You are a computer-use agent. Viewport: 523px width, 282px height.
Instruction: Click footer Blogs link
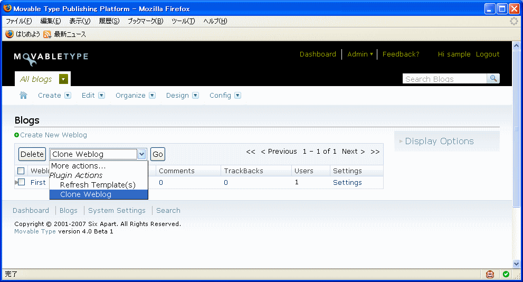coord(69,211)
